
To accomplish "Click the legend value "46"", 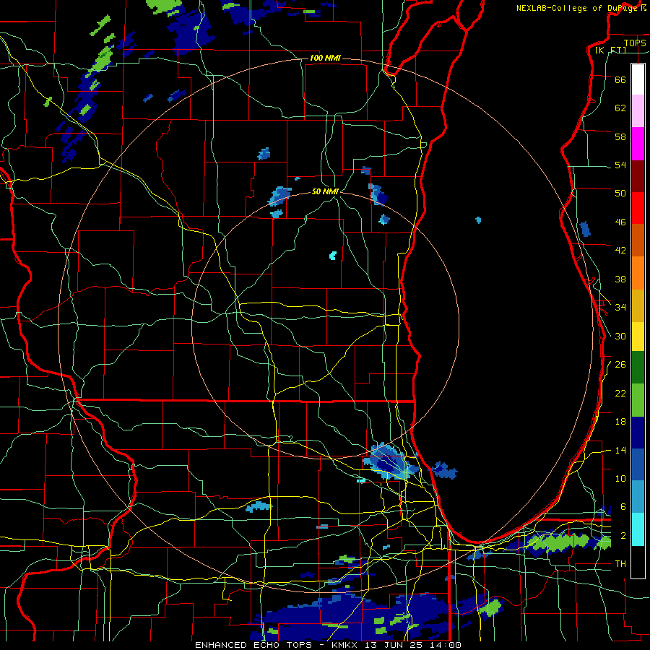I will pyautogui.click(x=620, y=222).
